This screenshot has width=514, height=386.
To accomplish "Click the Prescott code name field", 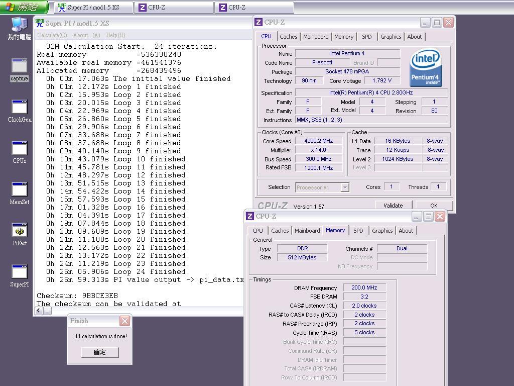I will tap(323, 62).
